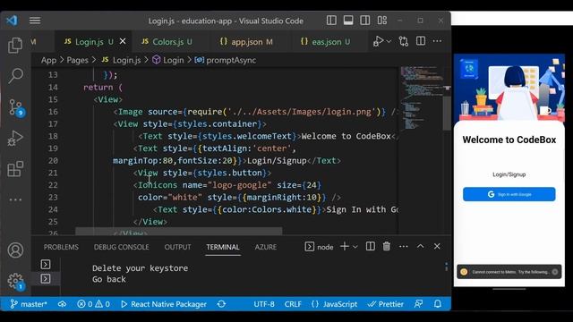Open notifications bell in status bar

click(x=438, y=304)
